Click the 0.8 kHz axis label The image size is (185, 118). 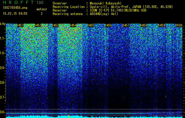(2, 83)
